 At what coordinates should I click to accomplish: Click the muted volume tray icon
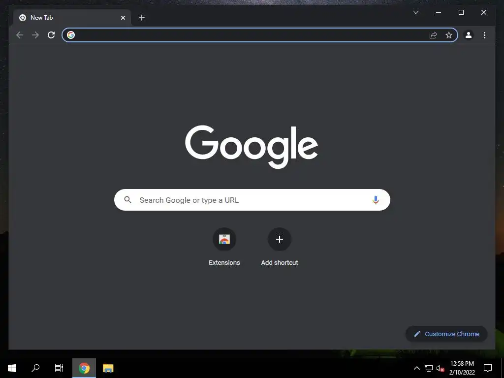click(x=440, y=368)
